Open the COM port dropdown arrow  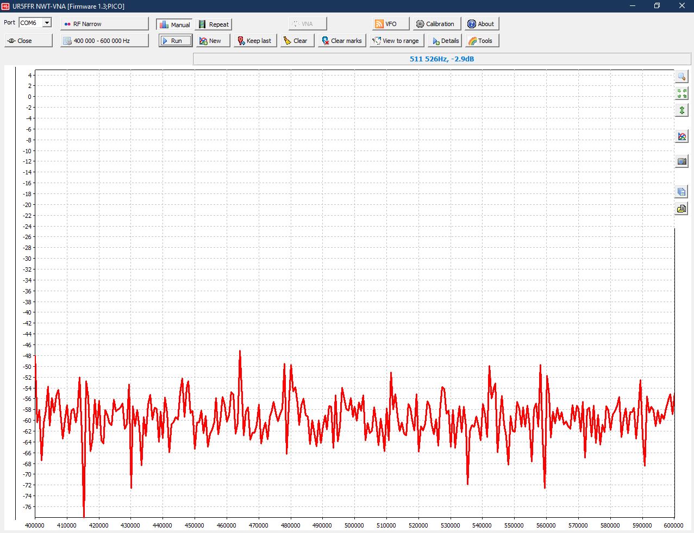pos(47,23)
